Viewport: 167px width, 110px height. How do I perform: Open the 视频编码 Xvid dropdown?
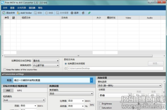tap(24, 100)
